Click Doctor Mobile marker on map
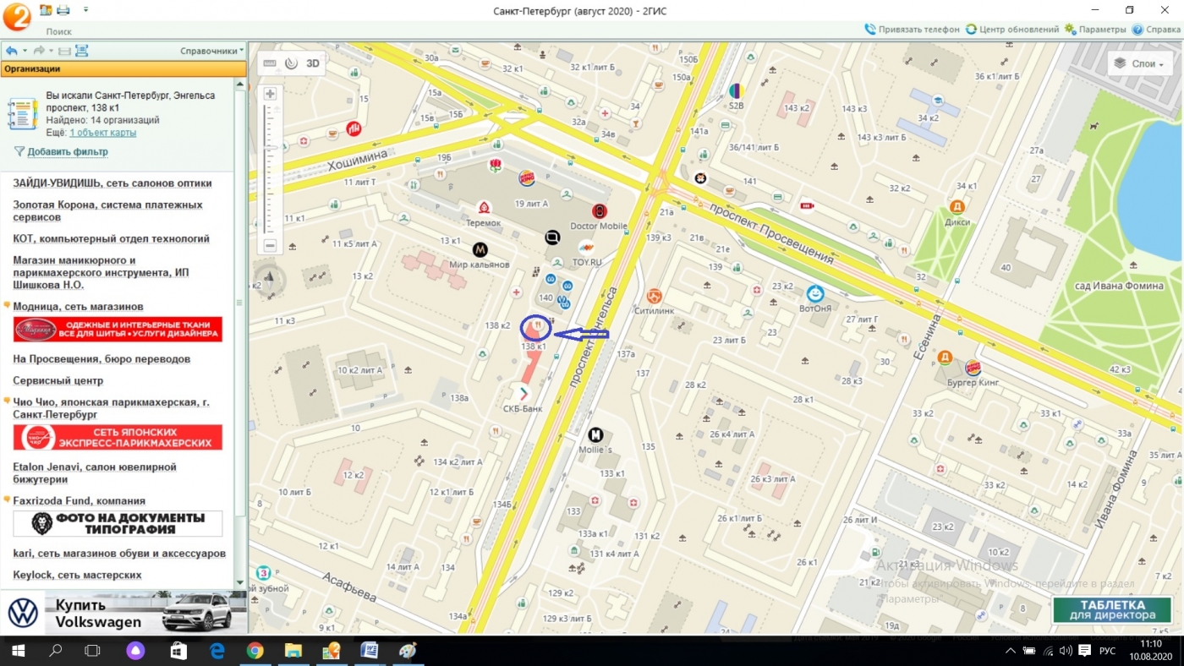 click(x=599, y=211)
